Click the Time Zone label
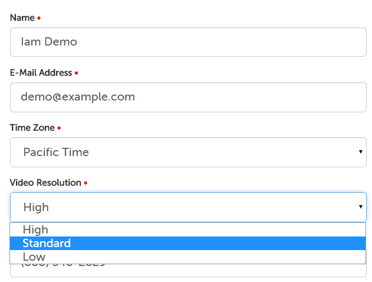This screenshot has height=282, width=372. point(32,128)
